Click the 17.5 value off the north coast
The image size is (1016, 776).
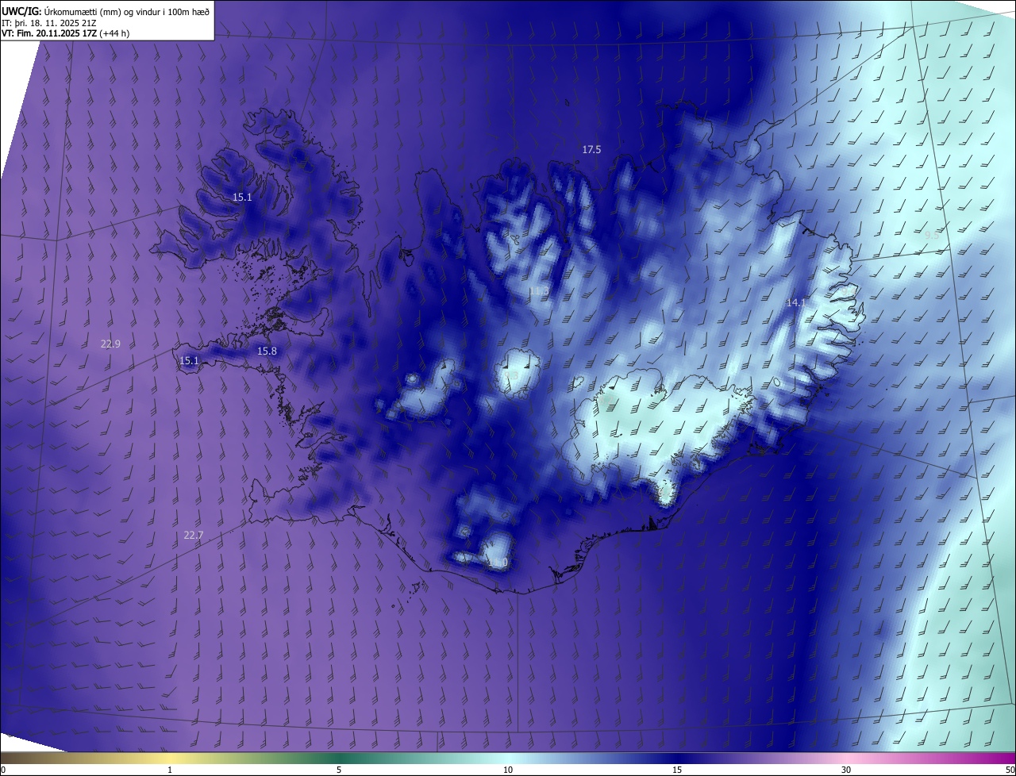(x=591, y=149)
